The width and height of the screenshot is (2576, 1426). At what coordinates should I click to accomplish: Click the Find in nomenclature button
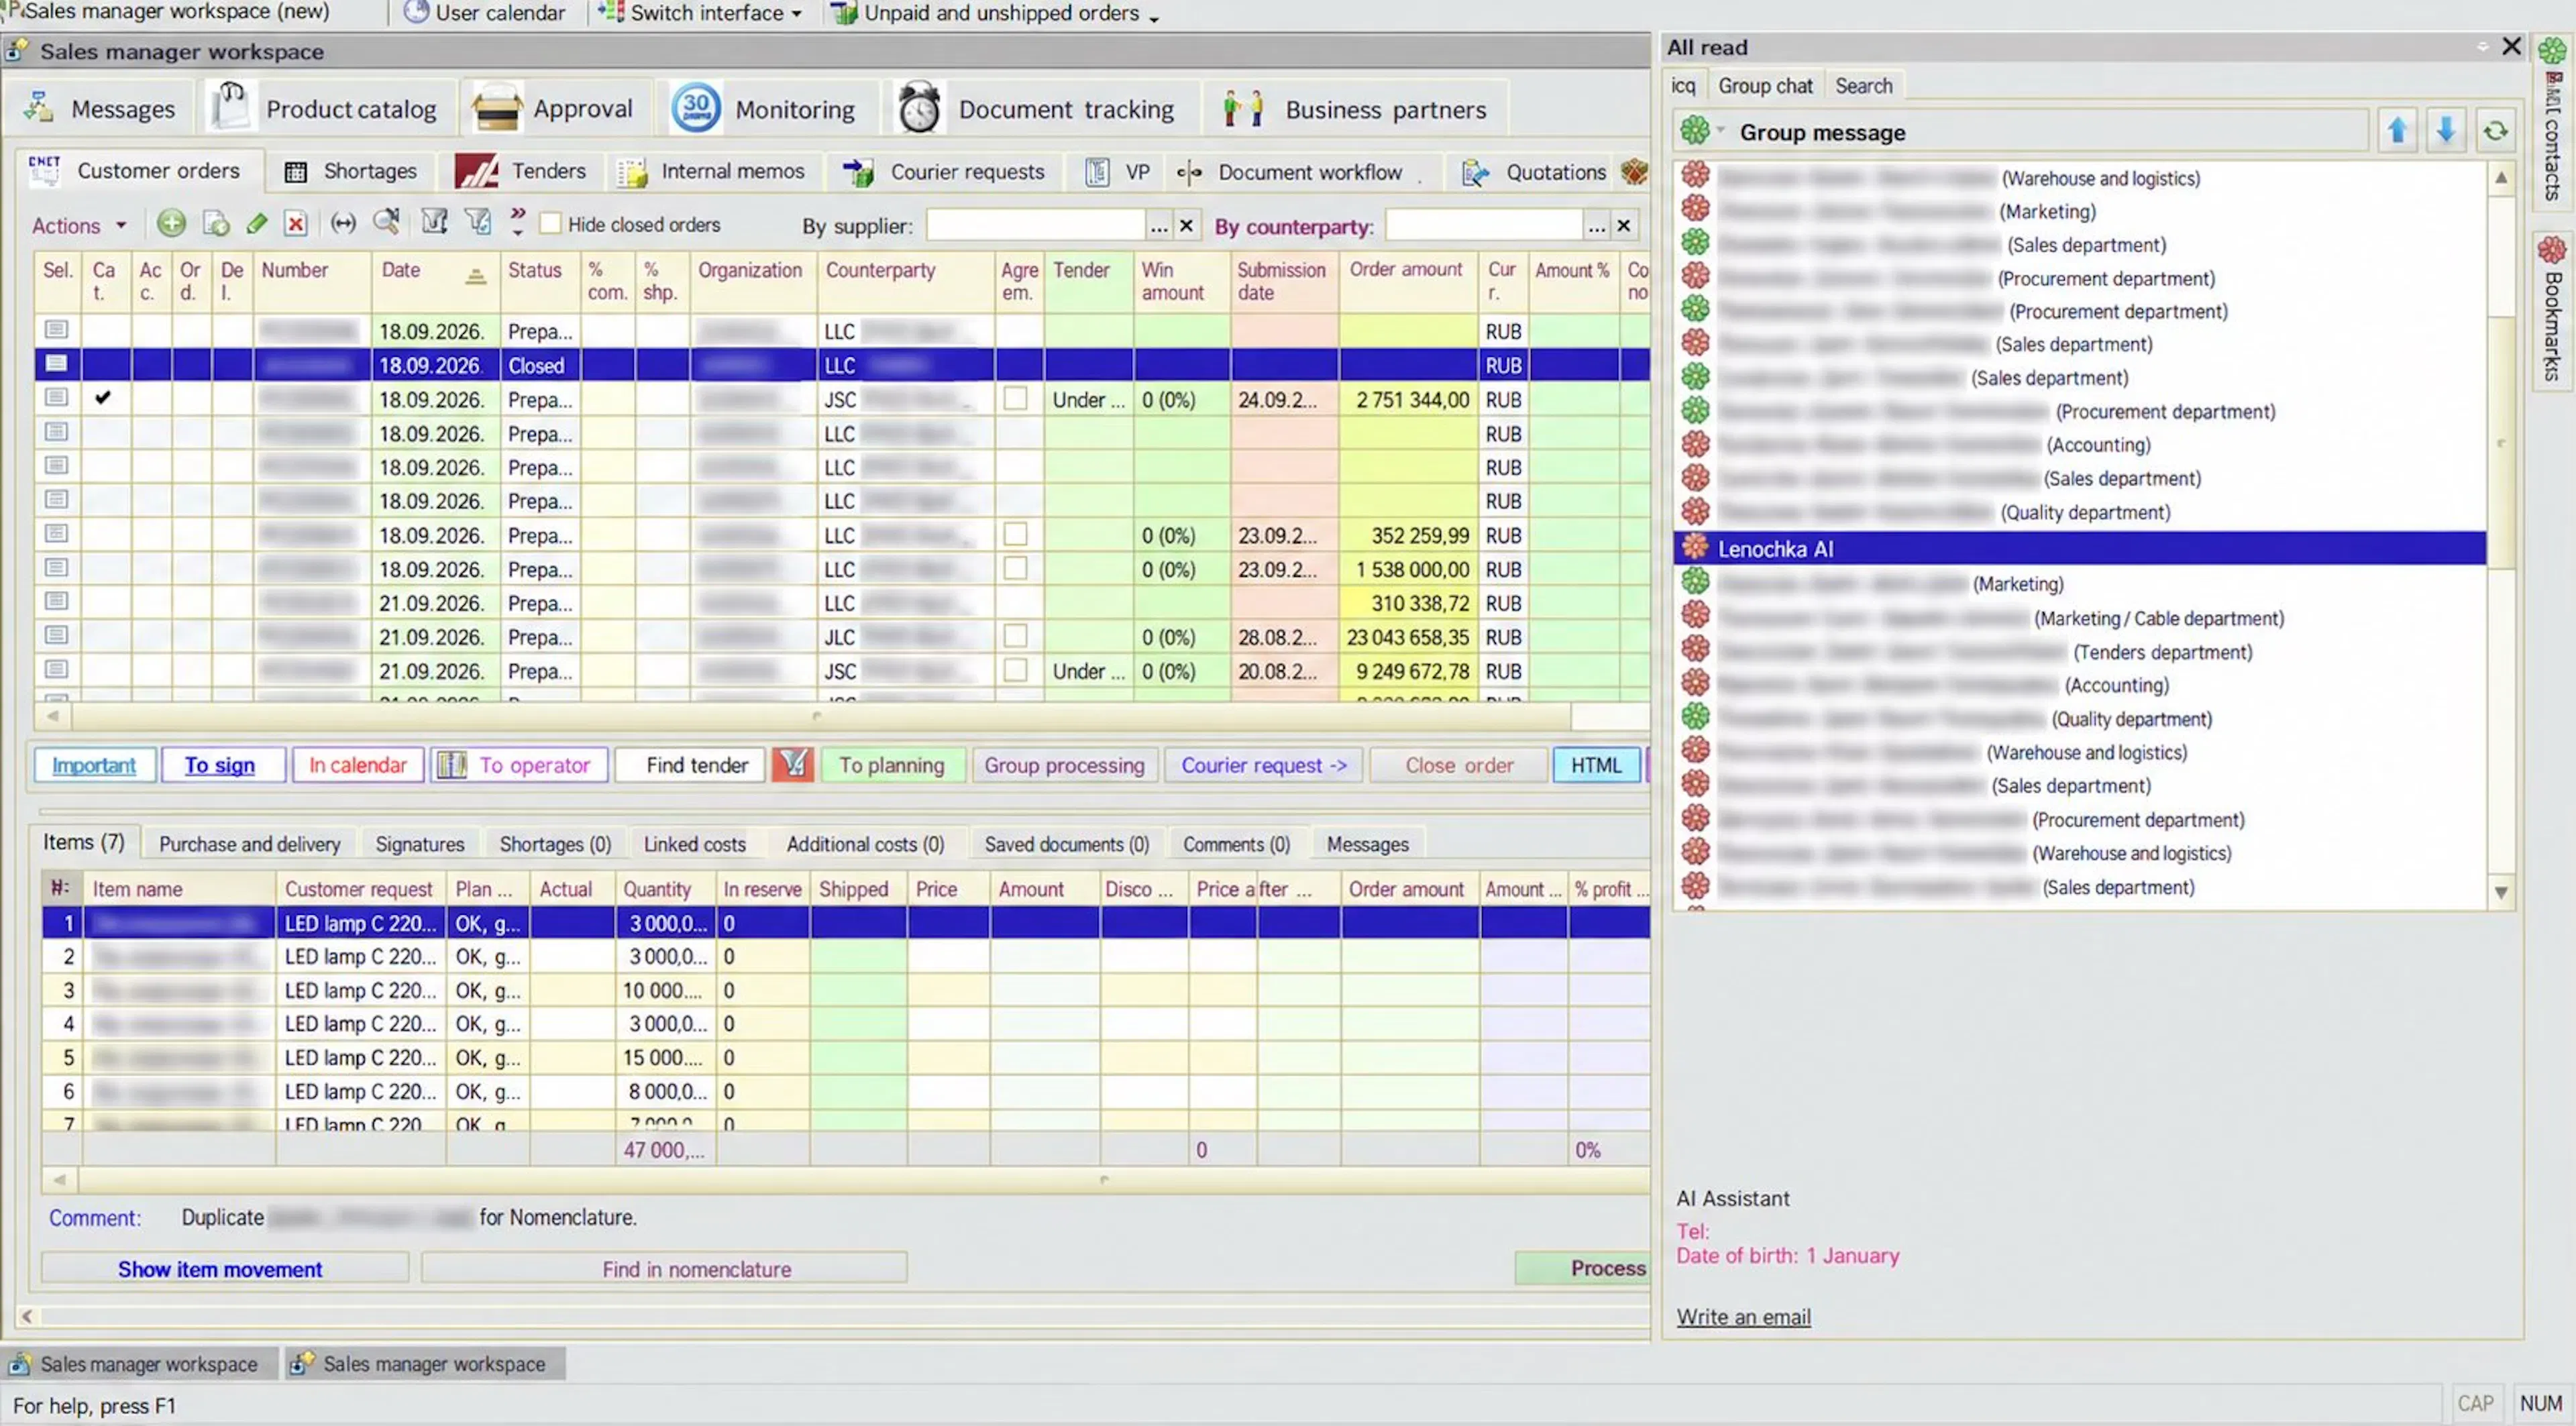[x=664, y=1268]
